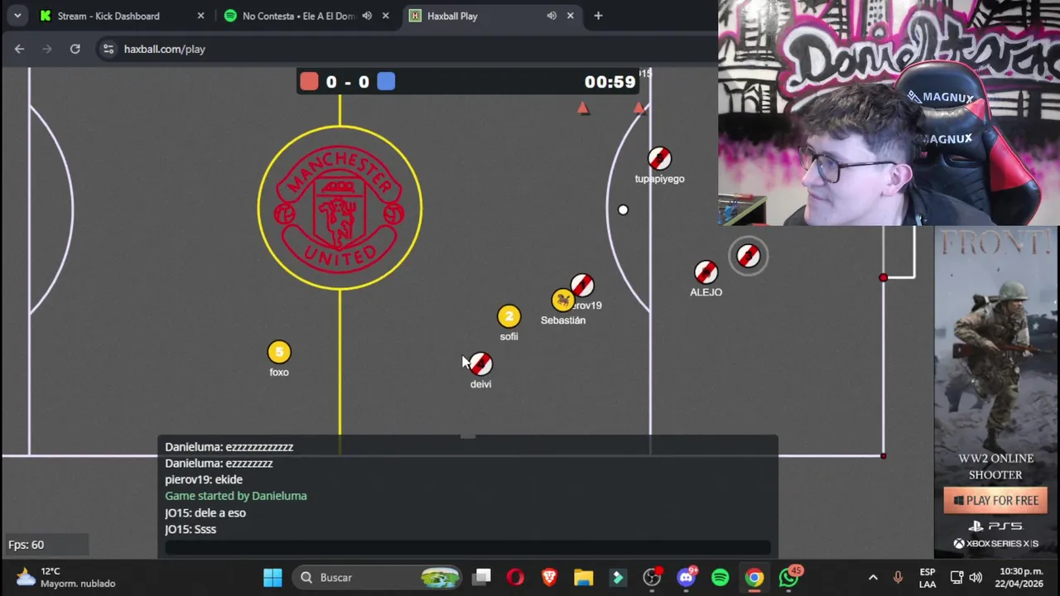Click the microphone tray icon

[x=898, y=577]
